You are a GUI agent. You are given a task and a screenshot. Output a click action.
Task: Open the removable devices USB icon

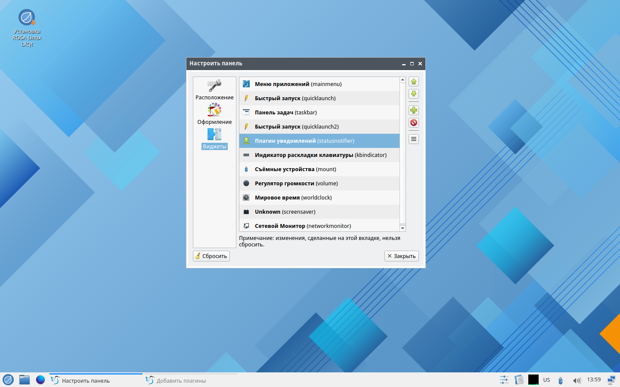point(560,380)
